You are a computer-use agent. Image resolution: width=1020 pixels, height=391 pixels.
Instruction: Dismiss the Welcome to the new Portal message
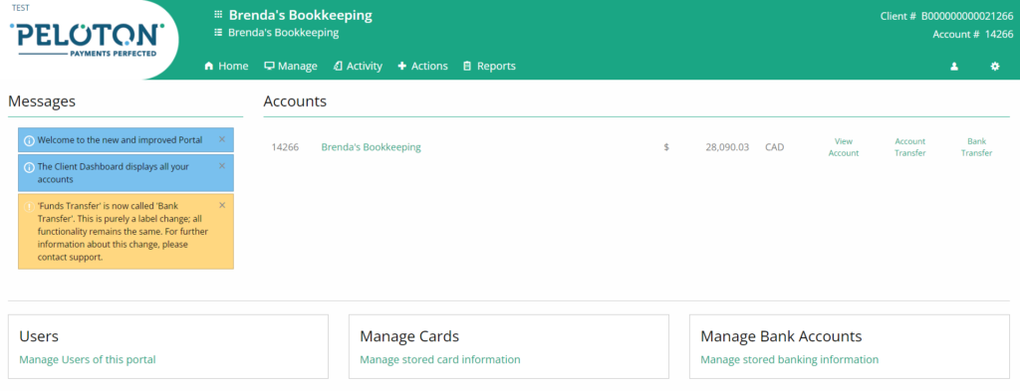[x=222, y=139]
